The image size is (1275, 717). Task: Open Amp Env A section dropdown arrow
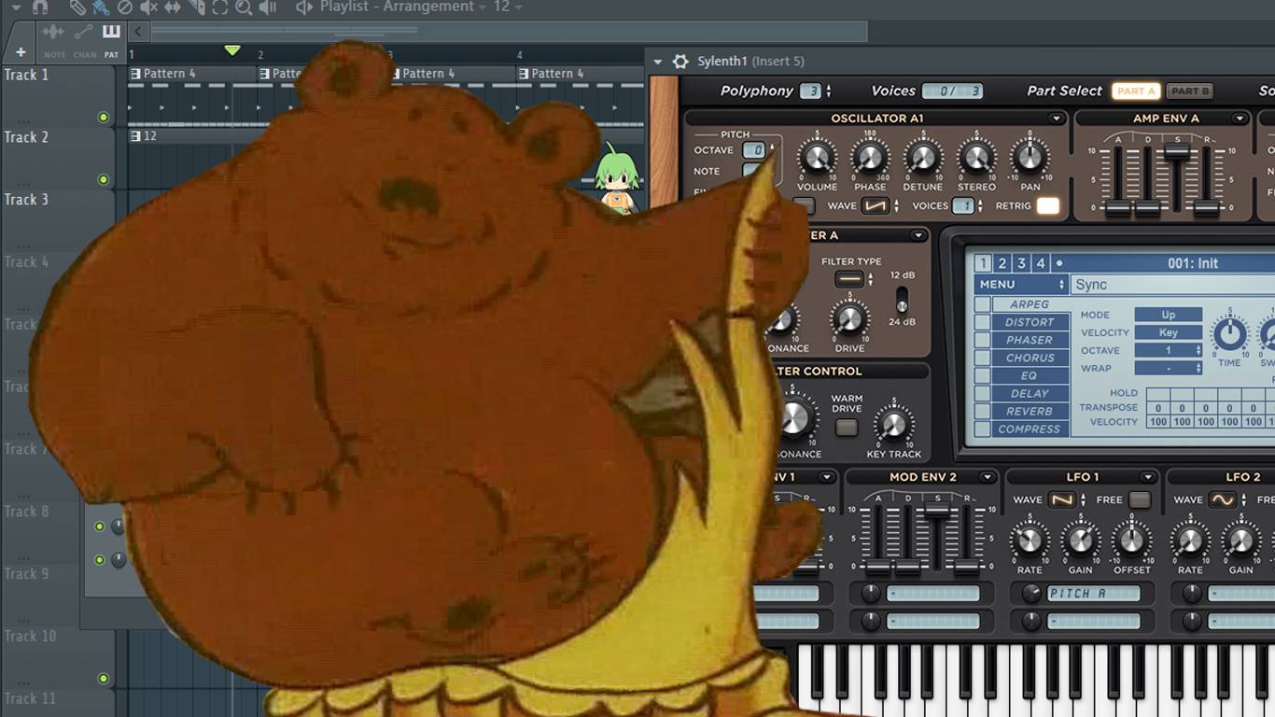click(x=1240, y=119)
